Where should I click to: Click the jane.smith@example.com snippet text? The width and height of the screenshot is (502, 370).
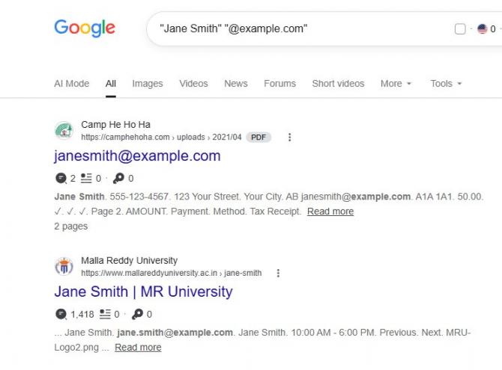click(x=175, y=333)
